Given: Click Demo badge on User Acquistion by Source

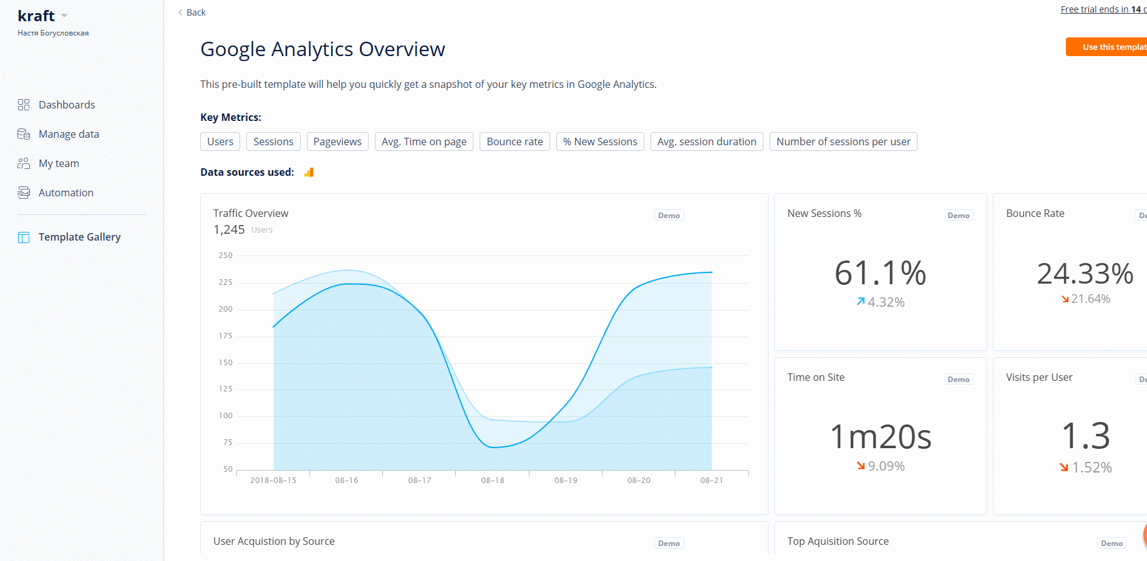Looking at the screenshot, I should [x=669, y=543].
